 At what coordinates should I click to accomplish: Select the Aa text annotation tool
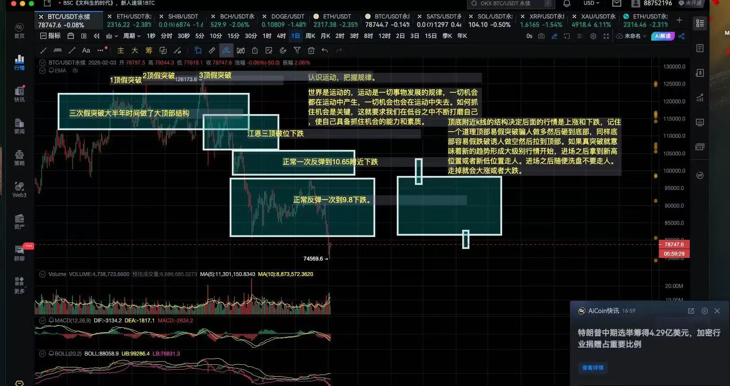[x=86, y=50]
